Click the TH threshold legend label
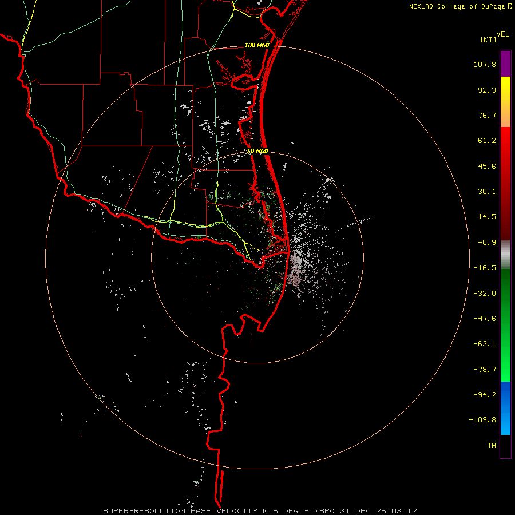This screenshot has height=515, width=515. click(492, 446)
